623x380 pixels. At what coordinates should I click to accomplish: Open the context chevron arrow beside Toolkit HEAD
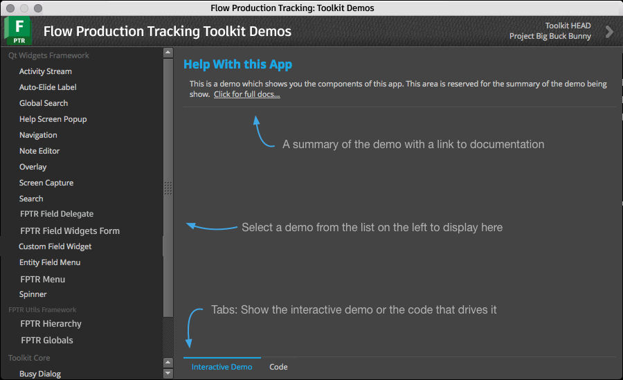coord(609,31)
